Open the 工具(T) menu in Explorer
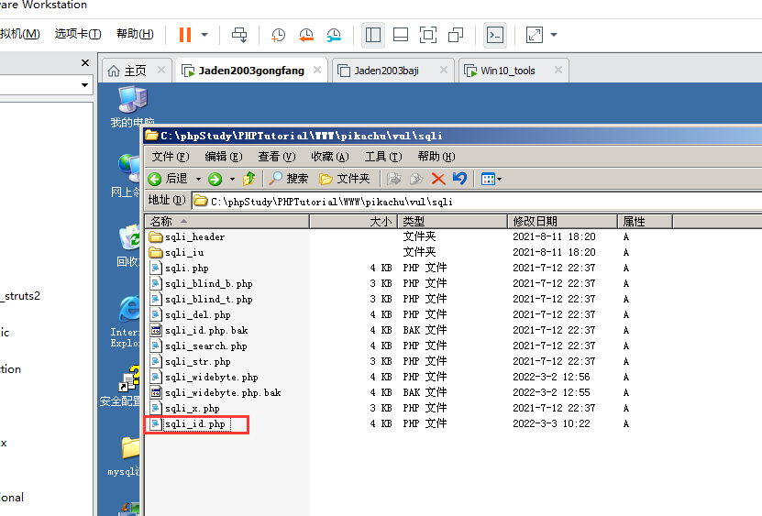Screen dimensions: 762x516 [382, 157]
